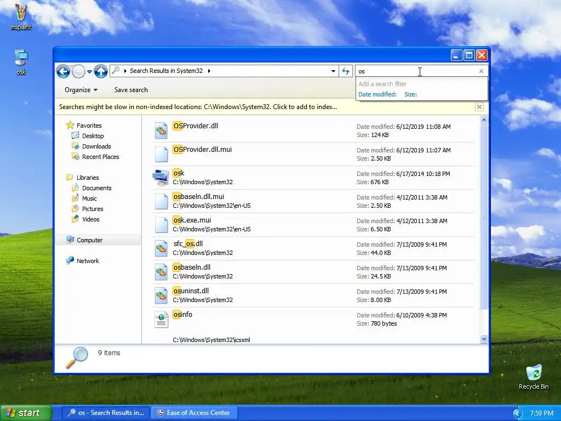Open the Videos library
This screenshot has height=421, width=561.
tap(90, 219)
